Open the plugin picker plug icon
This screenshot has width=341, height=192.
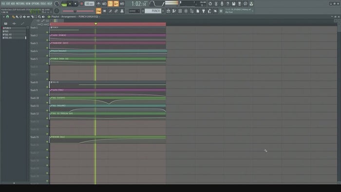pyautogui.click(x=204, y=11)
